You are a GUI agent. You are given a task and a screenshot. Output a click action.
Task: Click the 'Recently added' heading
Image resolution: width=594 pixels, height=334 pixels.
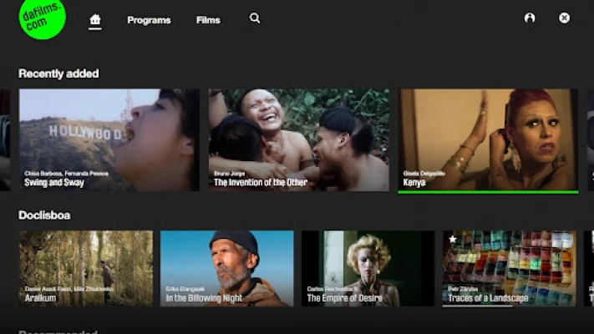click(x=58, y=73)
